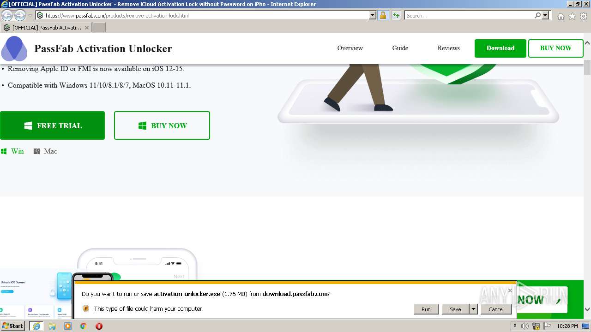
Task: Open the Guide section link
Action: (400, 48)
